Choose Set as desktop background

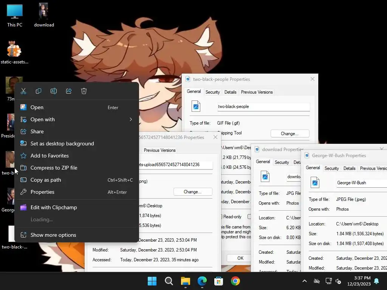coord(76,144)
